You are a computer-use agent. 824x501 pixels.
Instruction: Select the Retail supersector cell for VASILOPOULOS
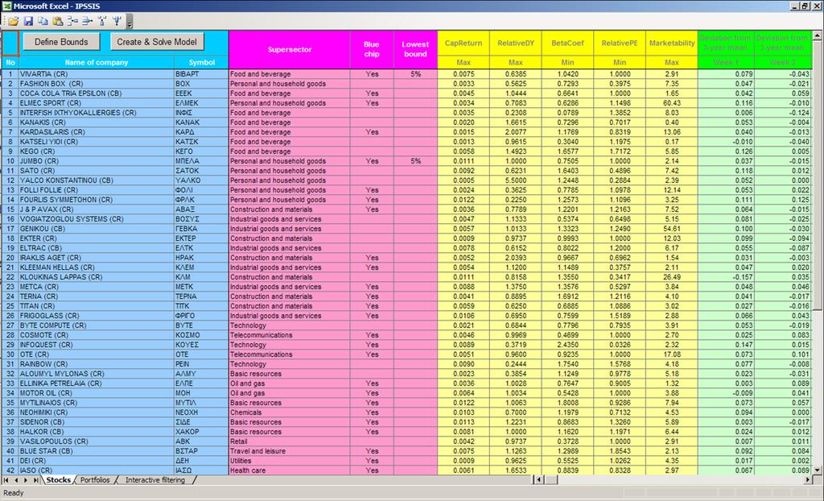click(x=290, y=441)
